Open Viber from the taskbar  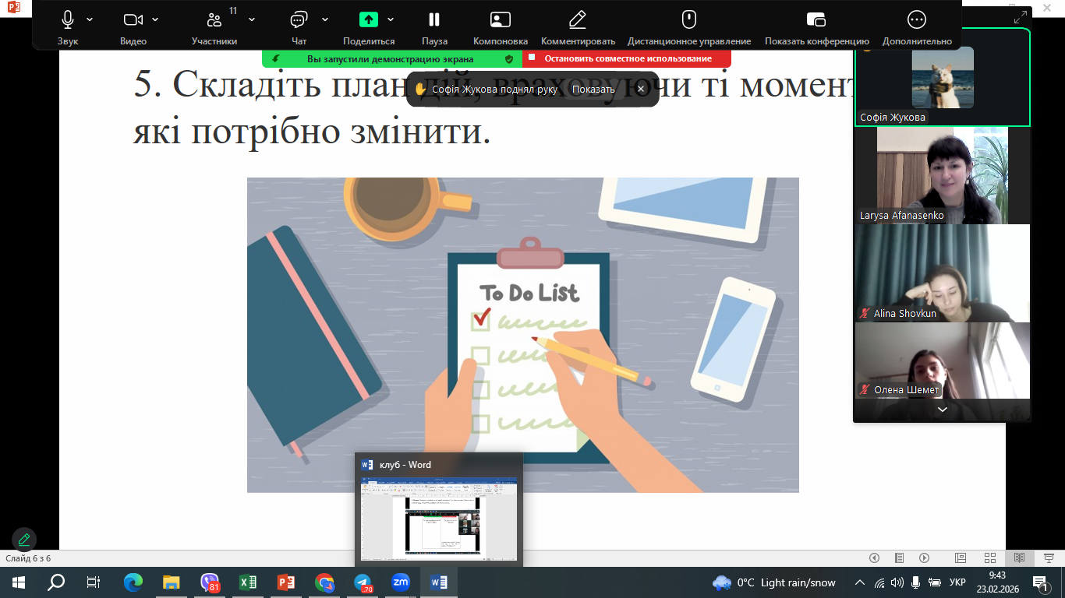click(x=210, y=582)
